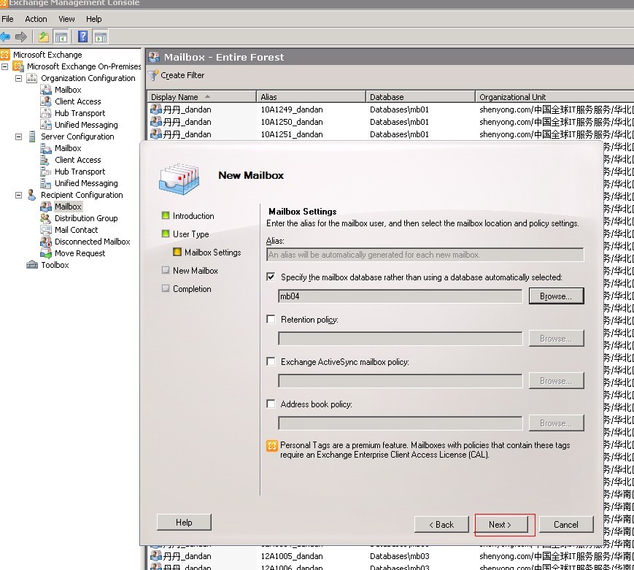Click Next in the New Mailbox wizard
The image size is (634, 570).
500,524
